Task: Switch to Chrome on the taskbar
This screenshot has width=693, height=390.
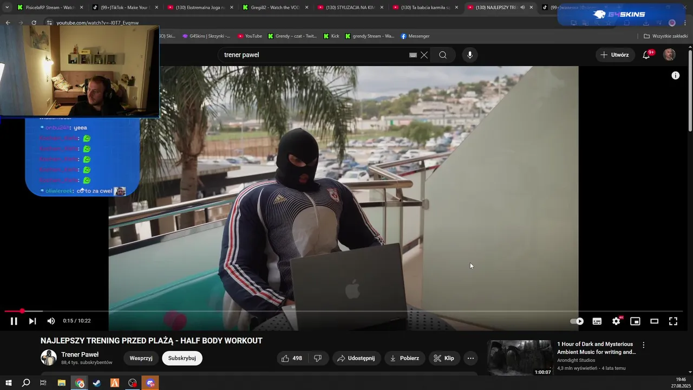Action: (80, 383)
